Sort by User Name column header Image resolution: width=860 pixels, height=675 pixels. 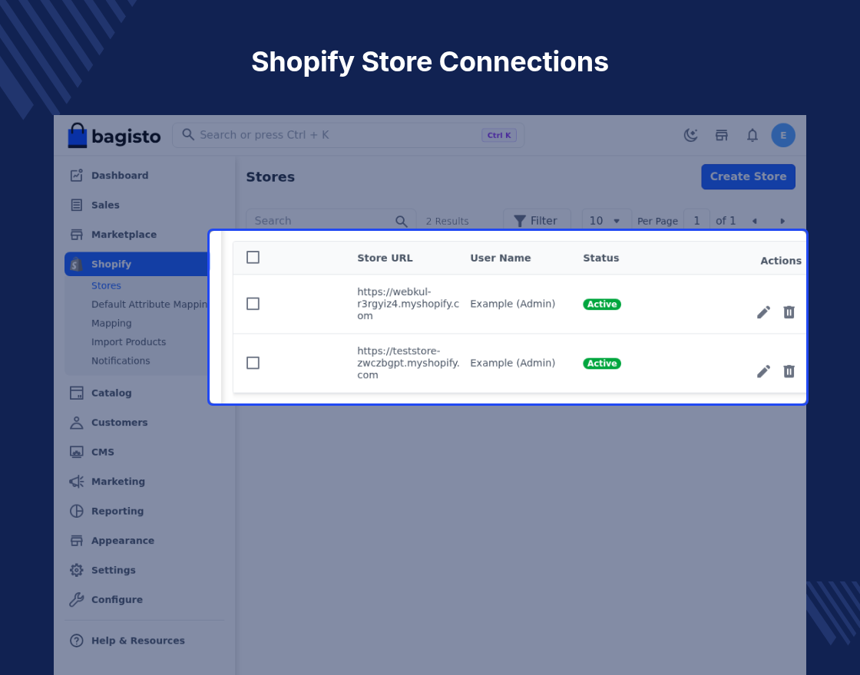(x=500, y=258)
